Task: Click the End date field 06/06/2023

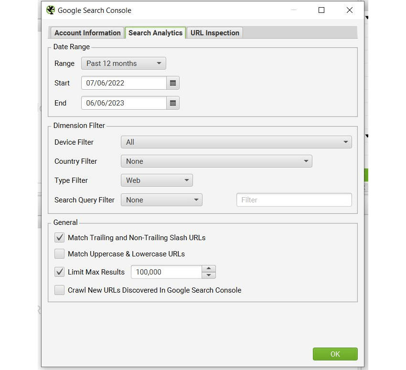Action: [x=124, y=103]
